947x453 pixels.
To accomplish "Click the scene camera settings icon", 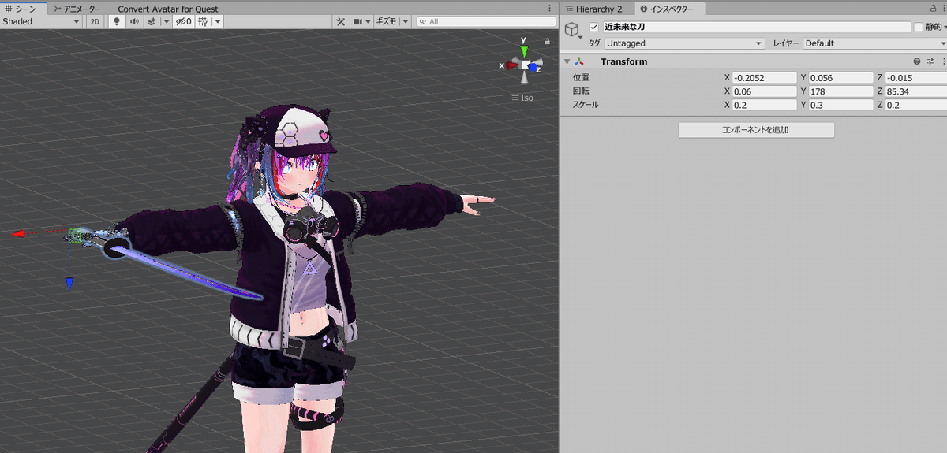I will (x=357, y=22).
